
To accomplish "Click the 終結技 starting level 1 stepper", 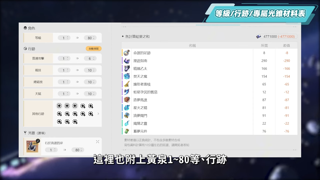I will [x=65, y=82].
